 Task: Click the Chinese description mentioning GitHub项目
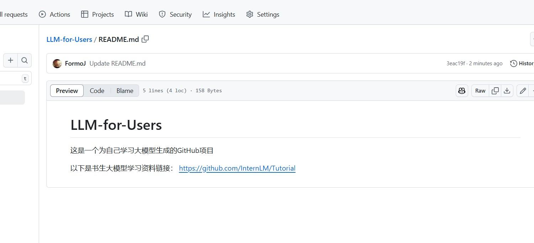(x=142, y=150)
